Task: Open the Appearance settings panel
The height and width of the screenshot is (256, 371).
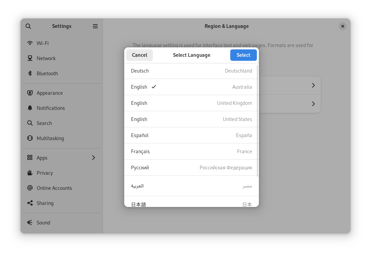Action: pos(49,93)
